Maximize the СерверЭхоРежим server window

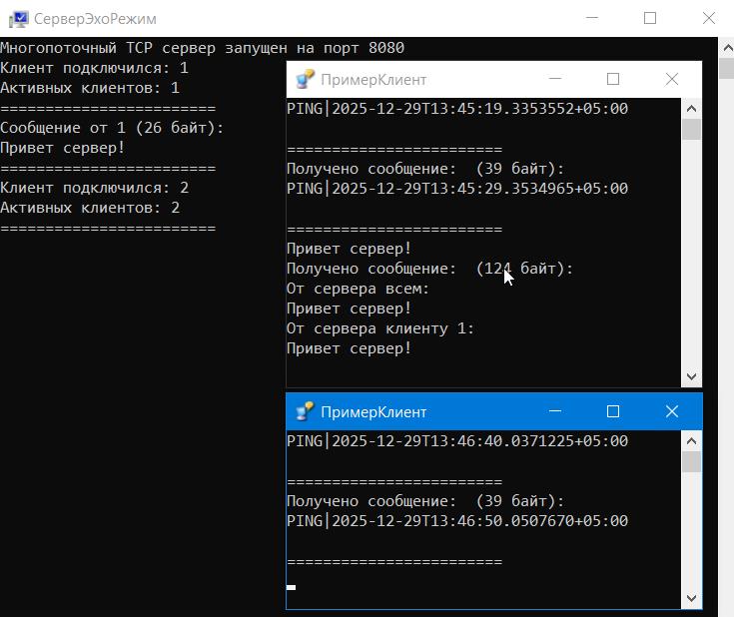[x=650, y=18]
